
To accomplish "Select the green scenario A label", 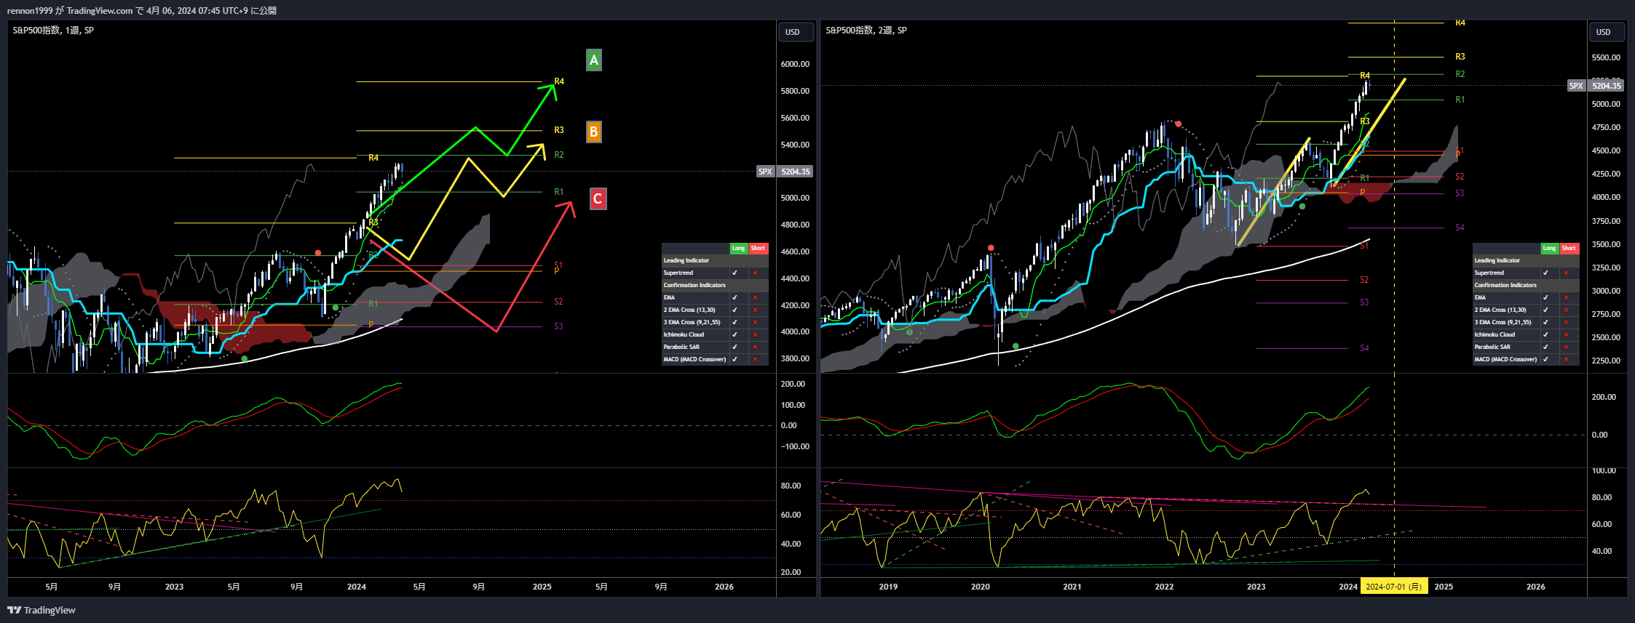I will (594, 60).
